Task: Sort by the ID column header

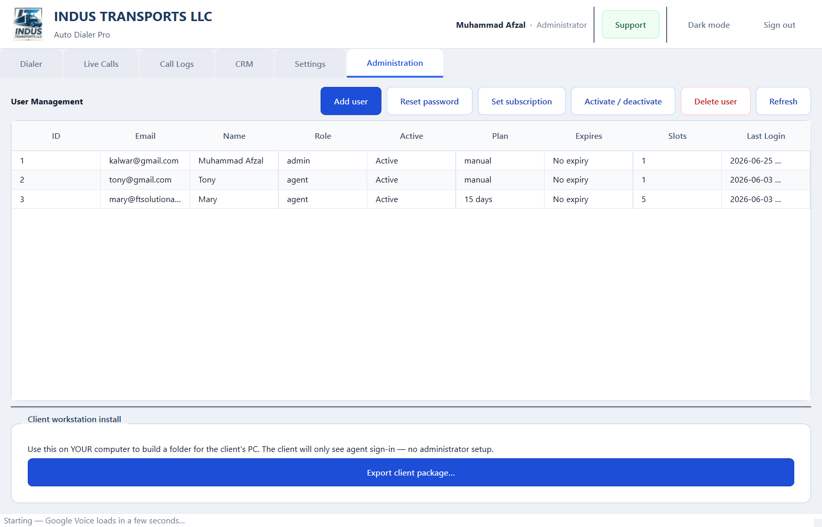Action: pos(56,136)
